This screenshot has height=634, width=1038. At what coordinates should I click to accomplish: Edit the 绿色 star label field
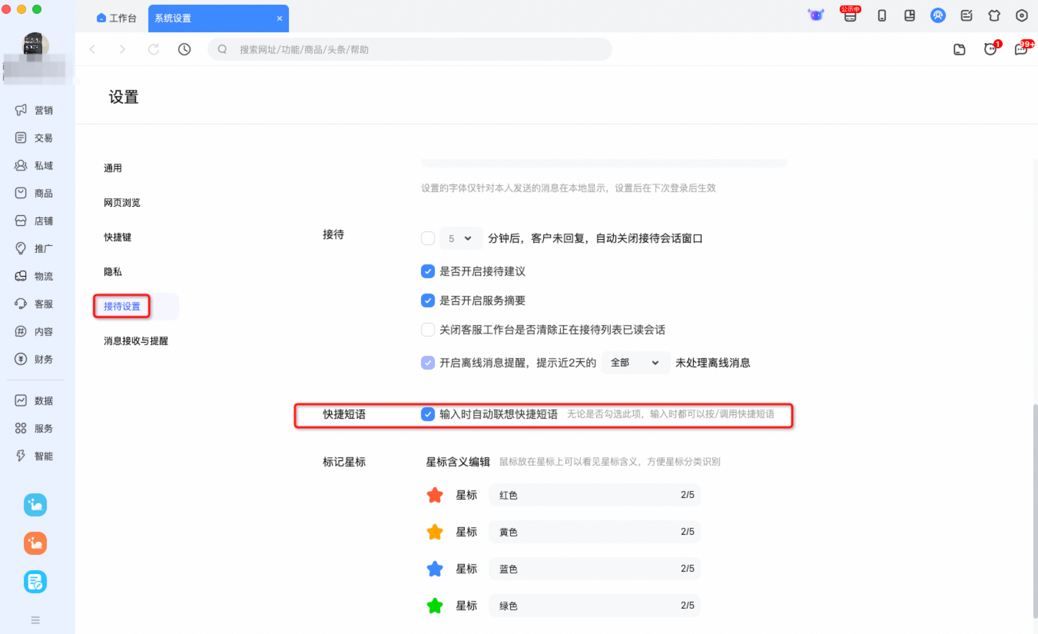[594, 605]
